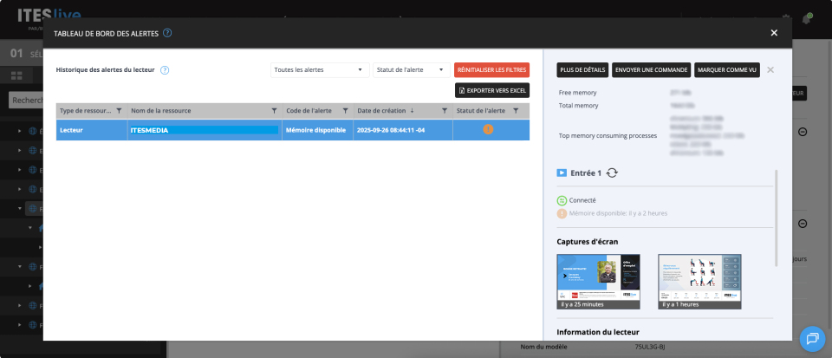Open Date de création column filter
Image resolution: width=832 pixels, height=358 pixels.
pyautogui.click(x=445, y=111)
